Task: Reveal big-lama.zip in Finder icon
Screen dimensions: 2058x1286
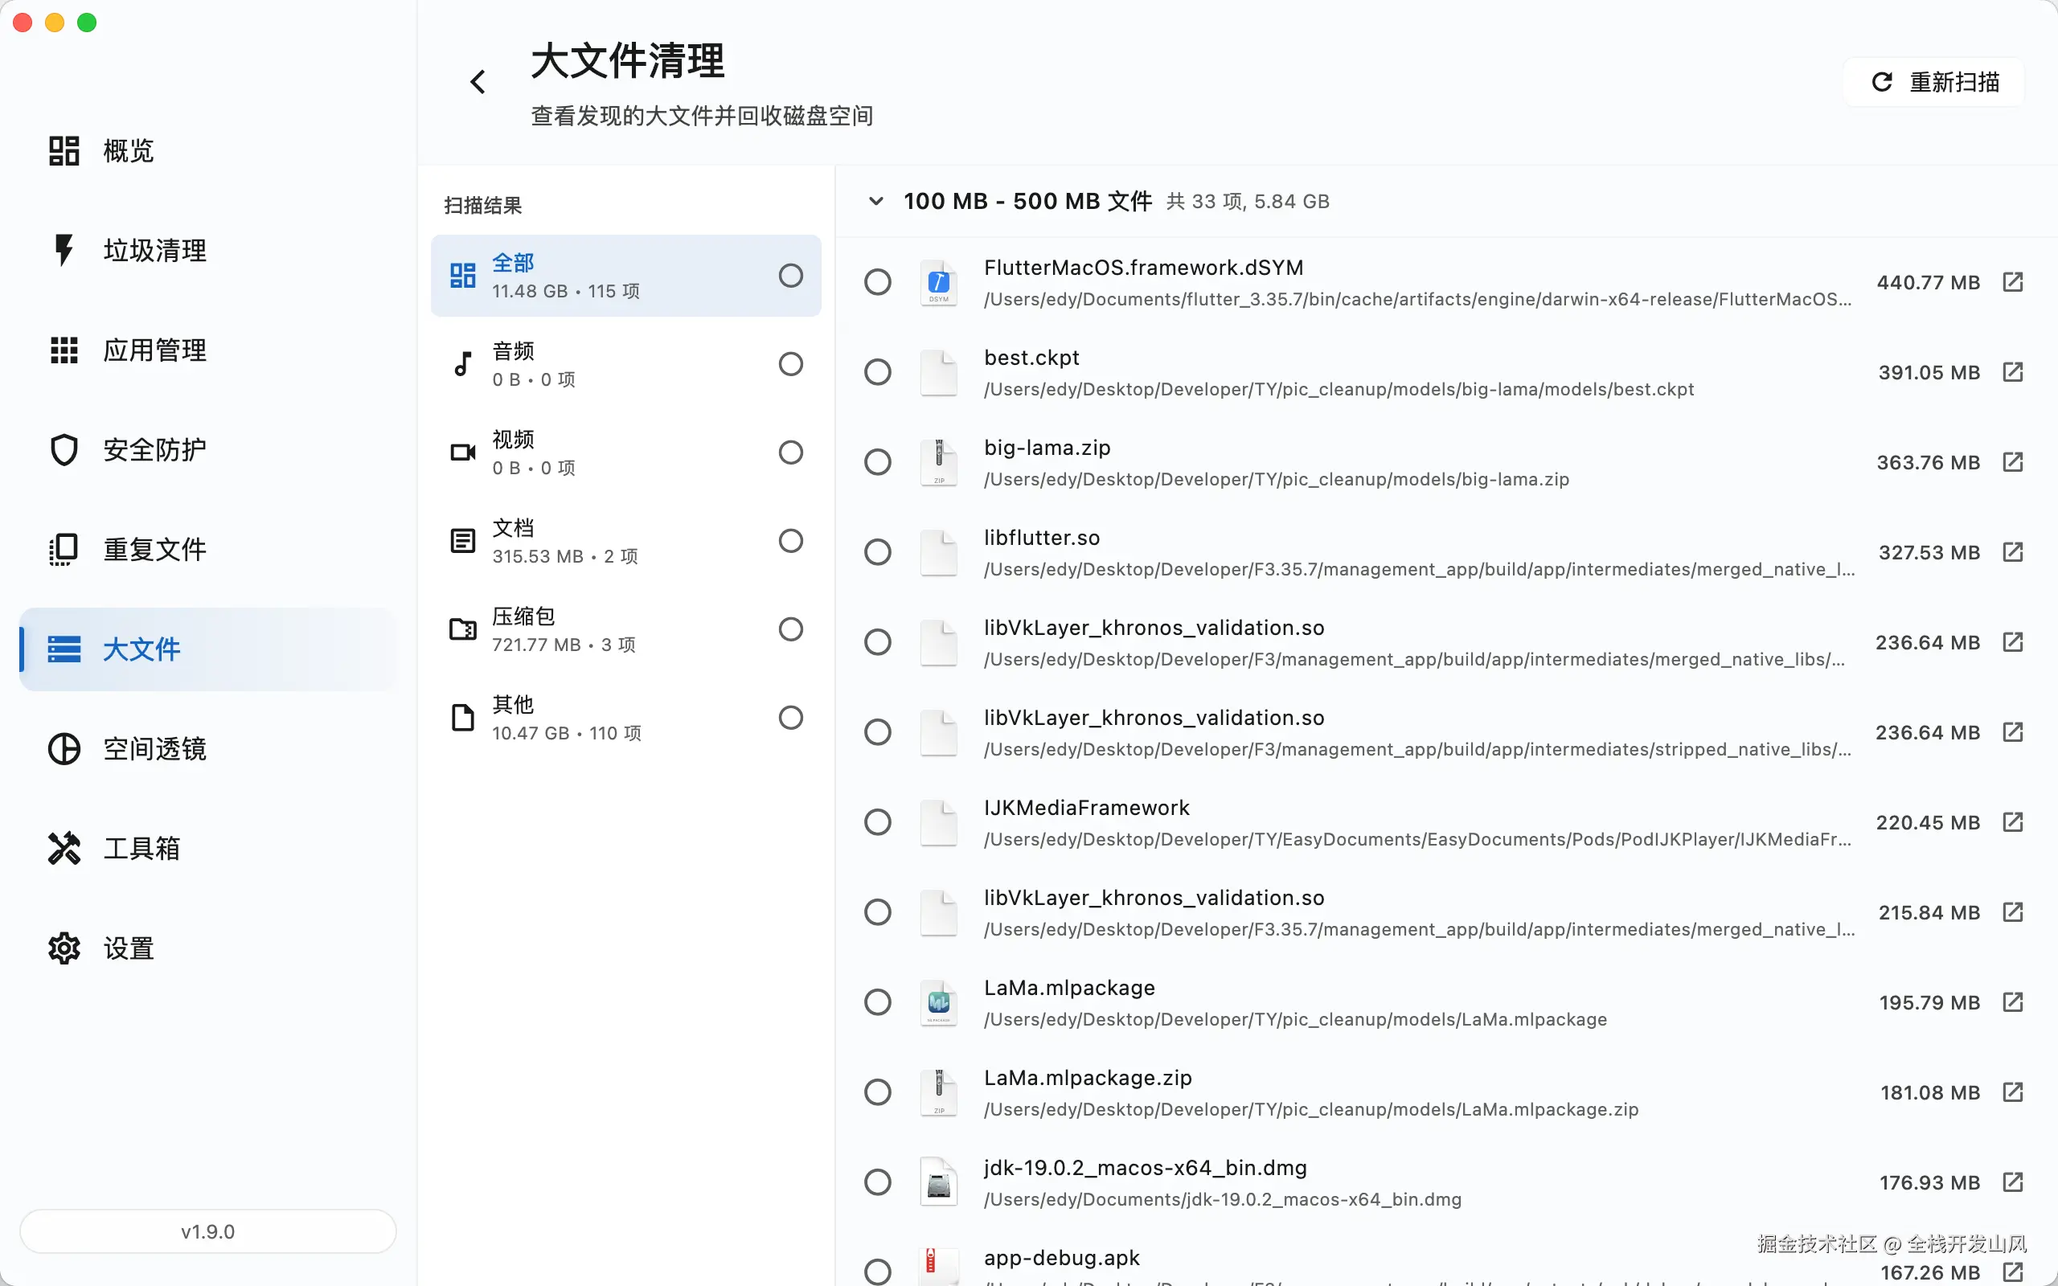Action: click(x=2012, y=462)
